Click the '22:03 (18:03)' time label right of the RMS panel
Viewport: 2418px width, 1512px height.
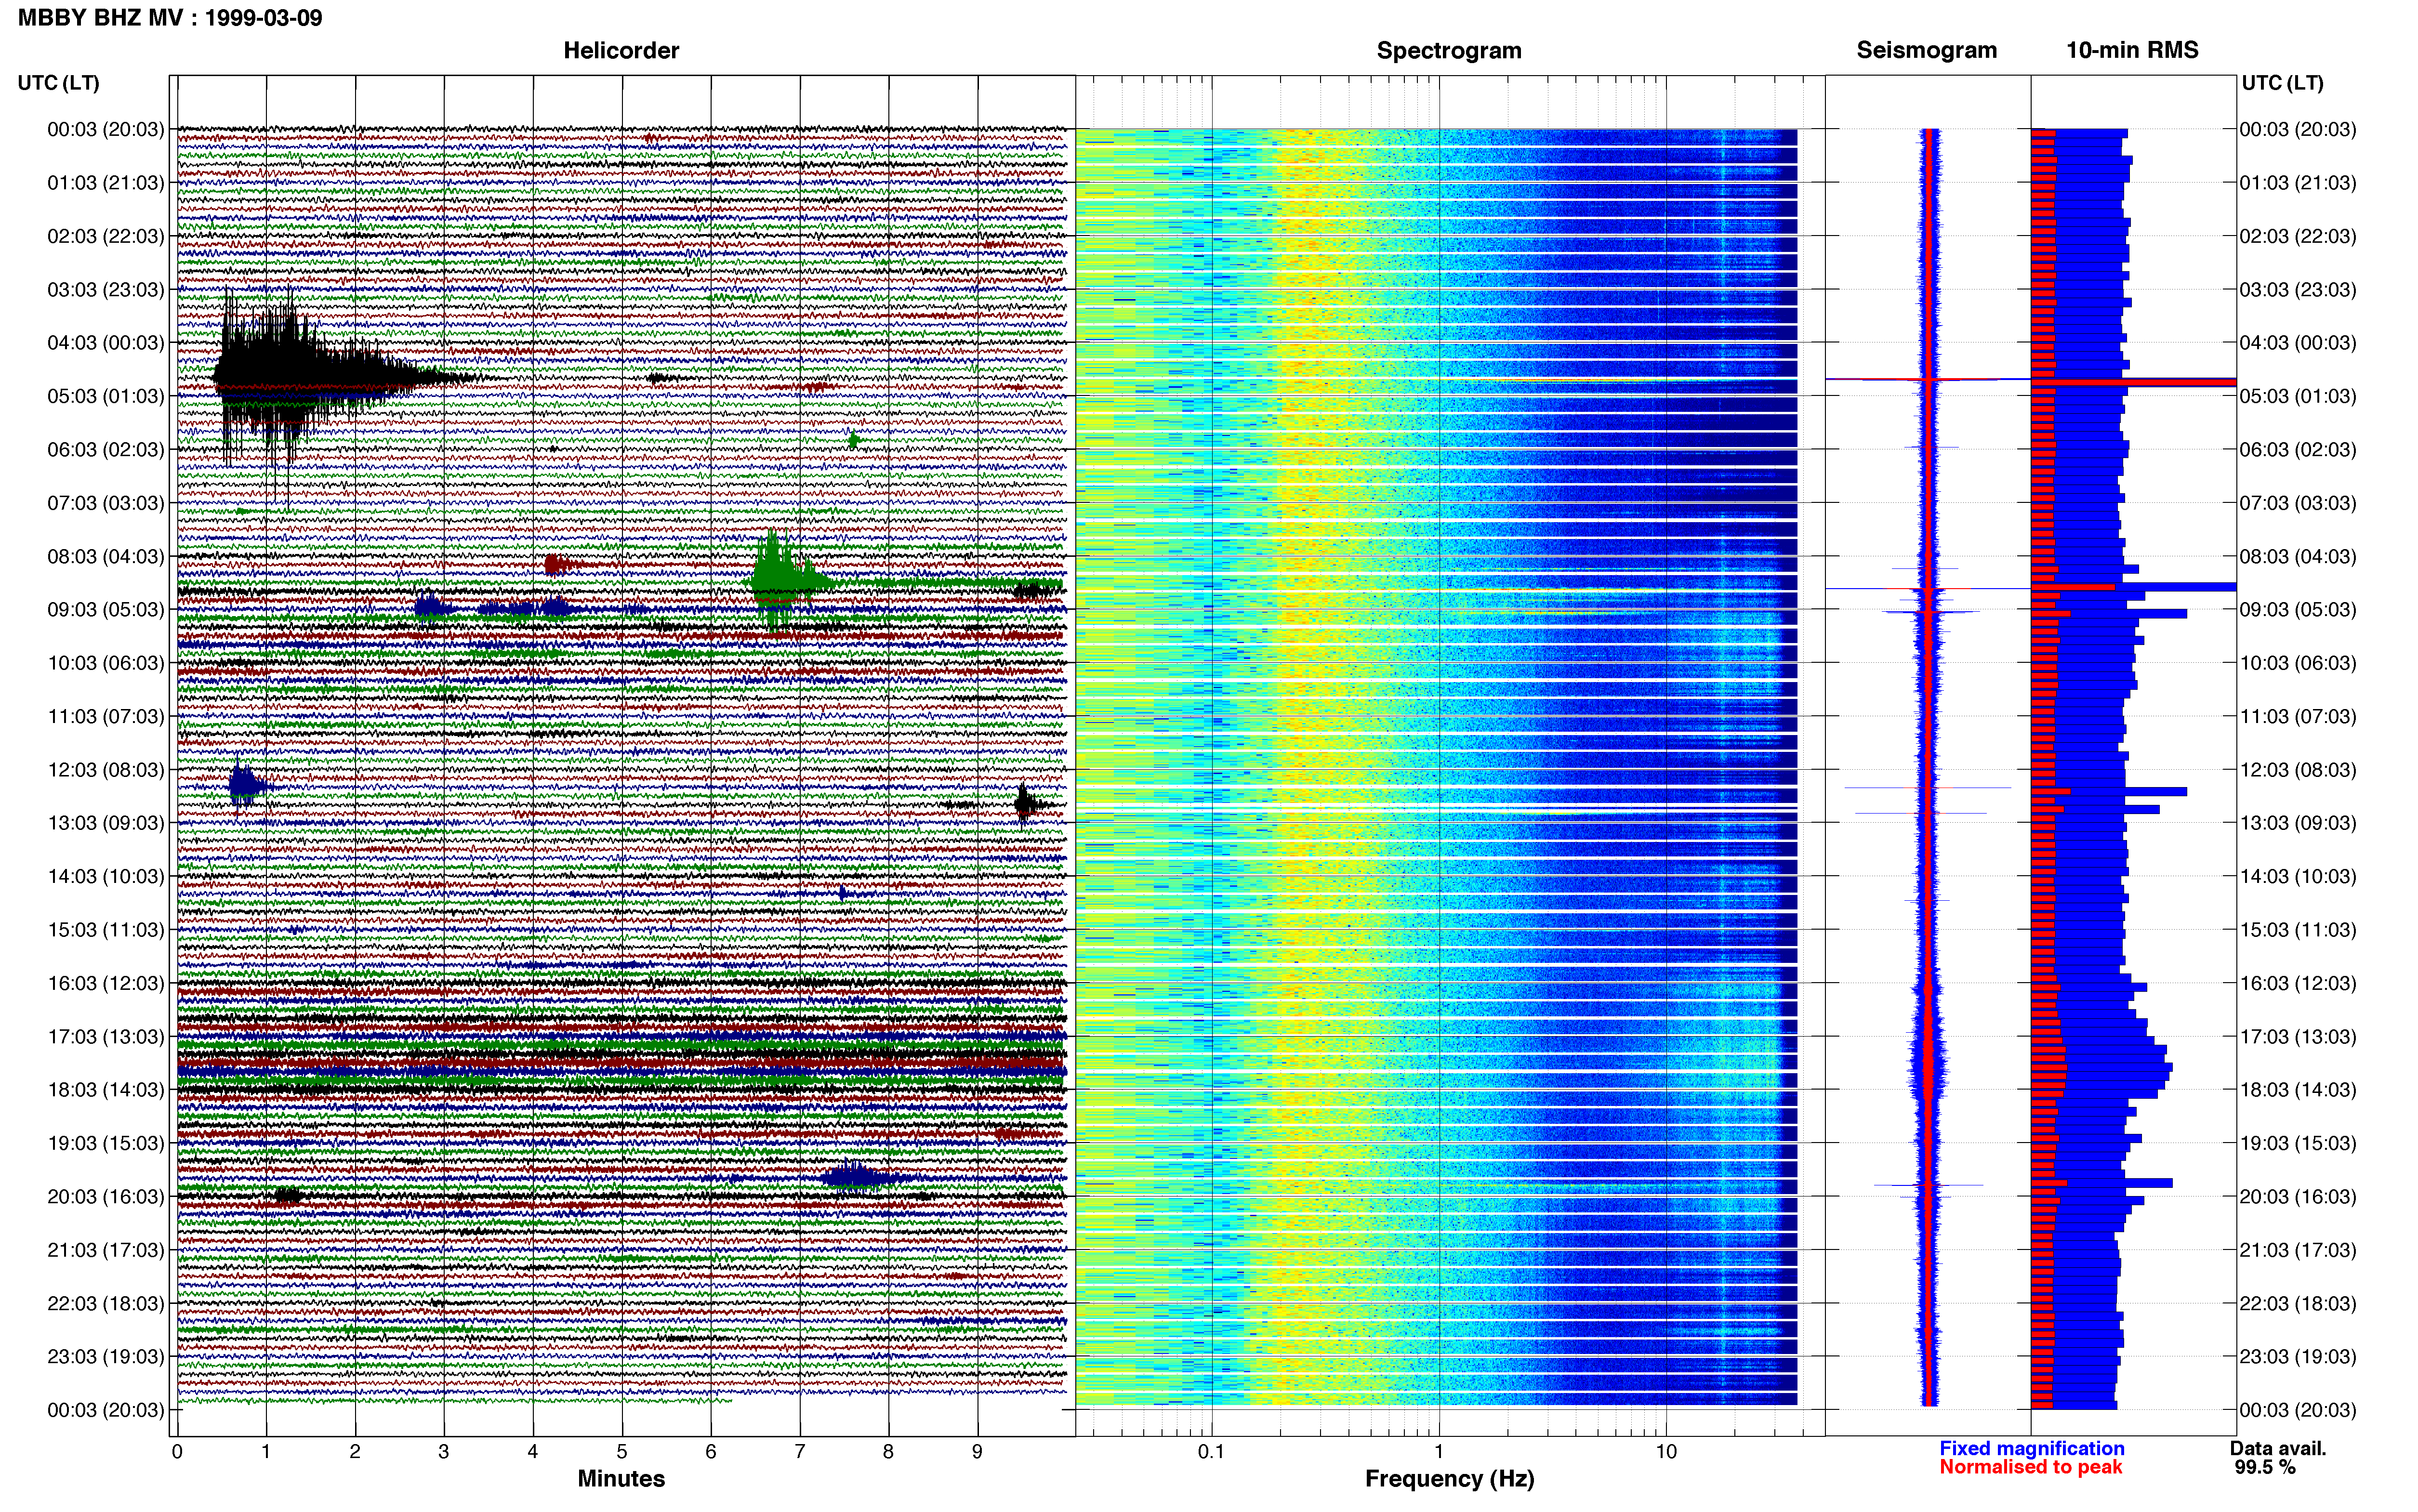(x=2298, y=1304)
